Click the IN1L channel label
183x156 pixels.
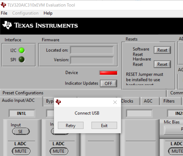22,113
